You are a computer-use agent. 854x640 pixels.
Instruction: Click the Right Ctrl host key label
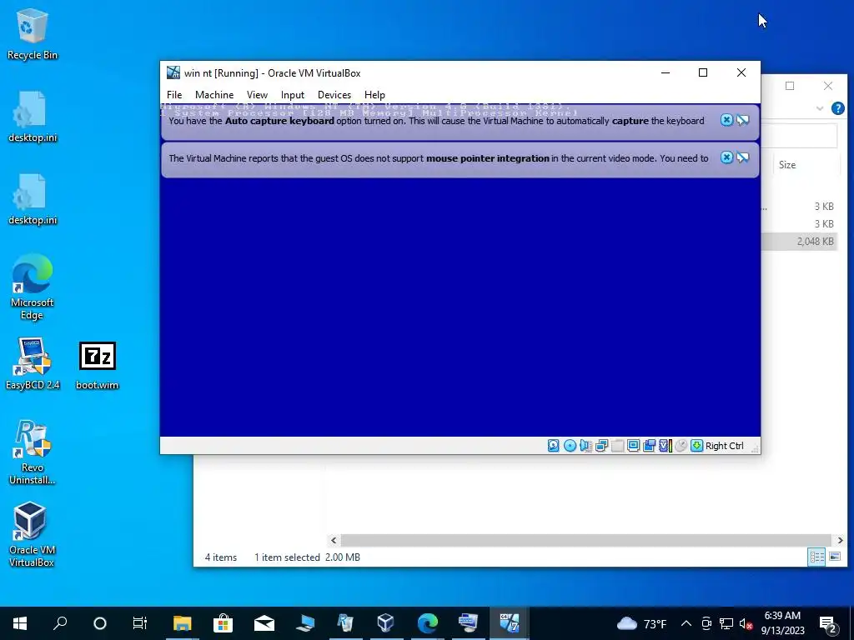pyautogui.click(x=725, y=446)
